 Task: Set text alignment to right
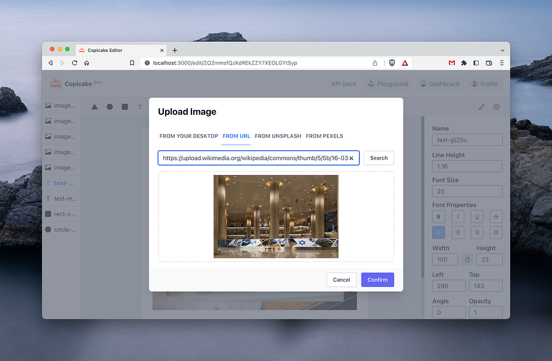(x=477, y=232)
